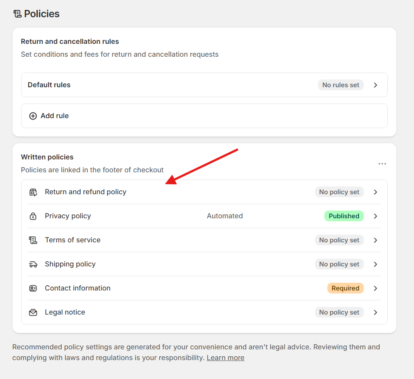Open Terms of service row chevron
Image resolution: width=414 pixels, height=379 pixels.
[375, 240]
